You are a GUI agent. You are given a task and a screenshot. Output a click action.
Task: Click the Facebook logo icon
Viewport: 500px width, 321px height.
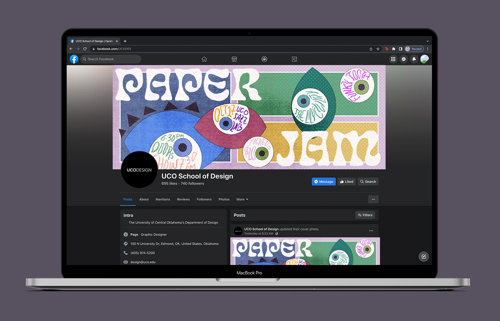pos(74,59)
